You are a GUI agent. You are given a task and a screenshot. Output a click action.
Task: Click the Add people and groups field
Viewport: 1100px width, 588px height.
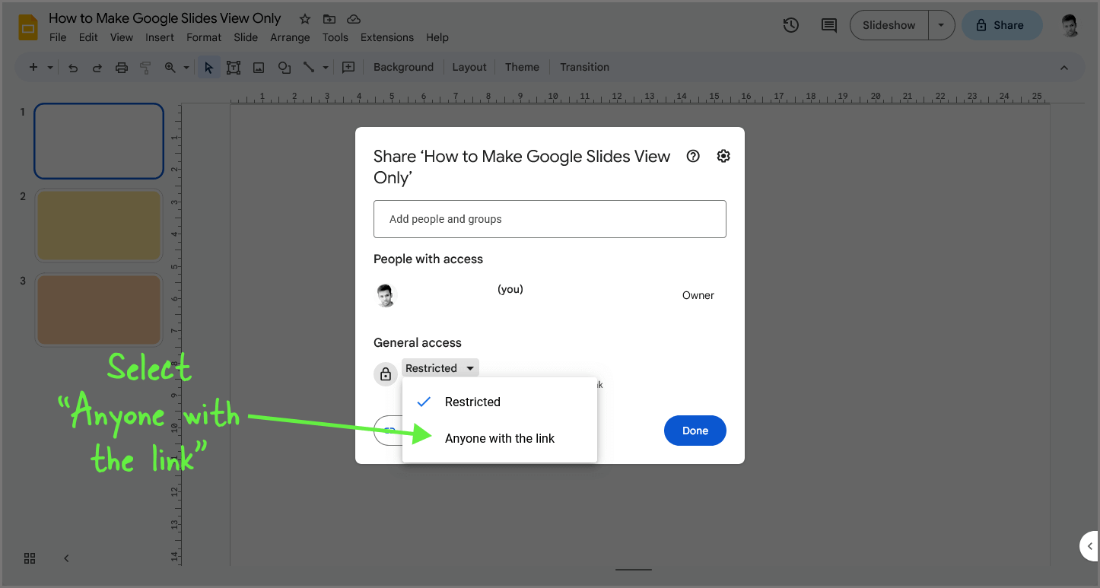(x=549, y=219)
